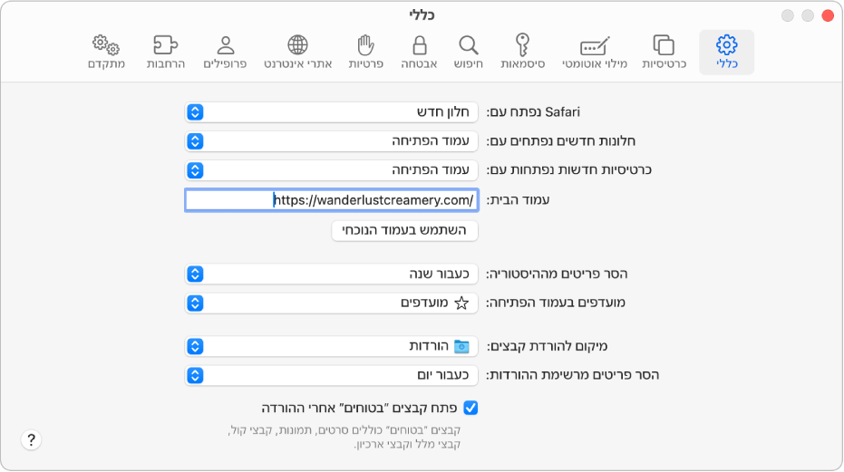Open the Profiles (פרופילים) person icon
The image size is (844, 472).
click(226, 52)
